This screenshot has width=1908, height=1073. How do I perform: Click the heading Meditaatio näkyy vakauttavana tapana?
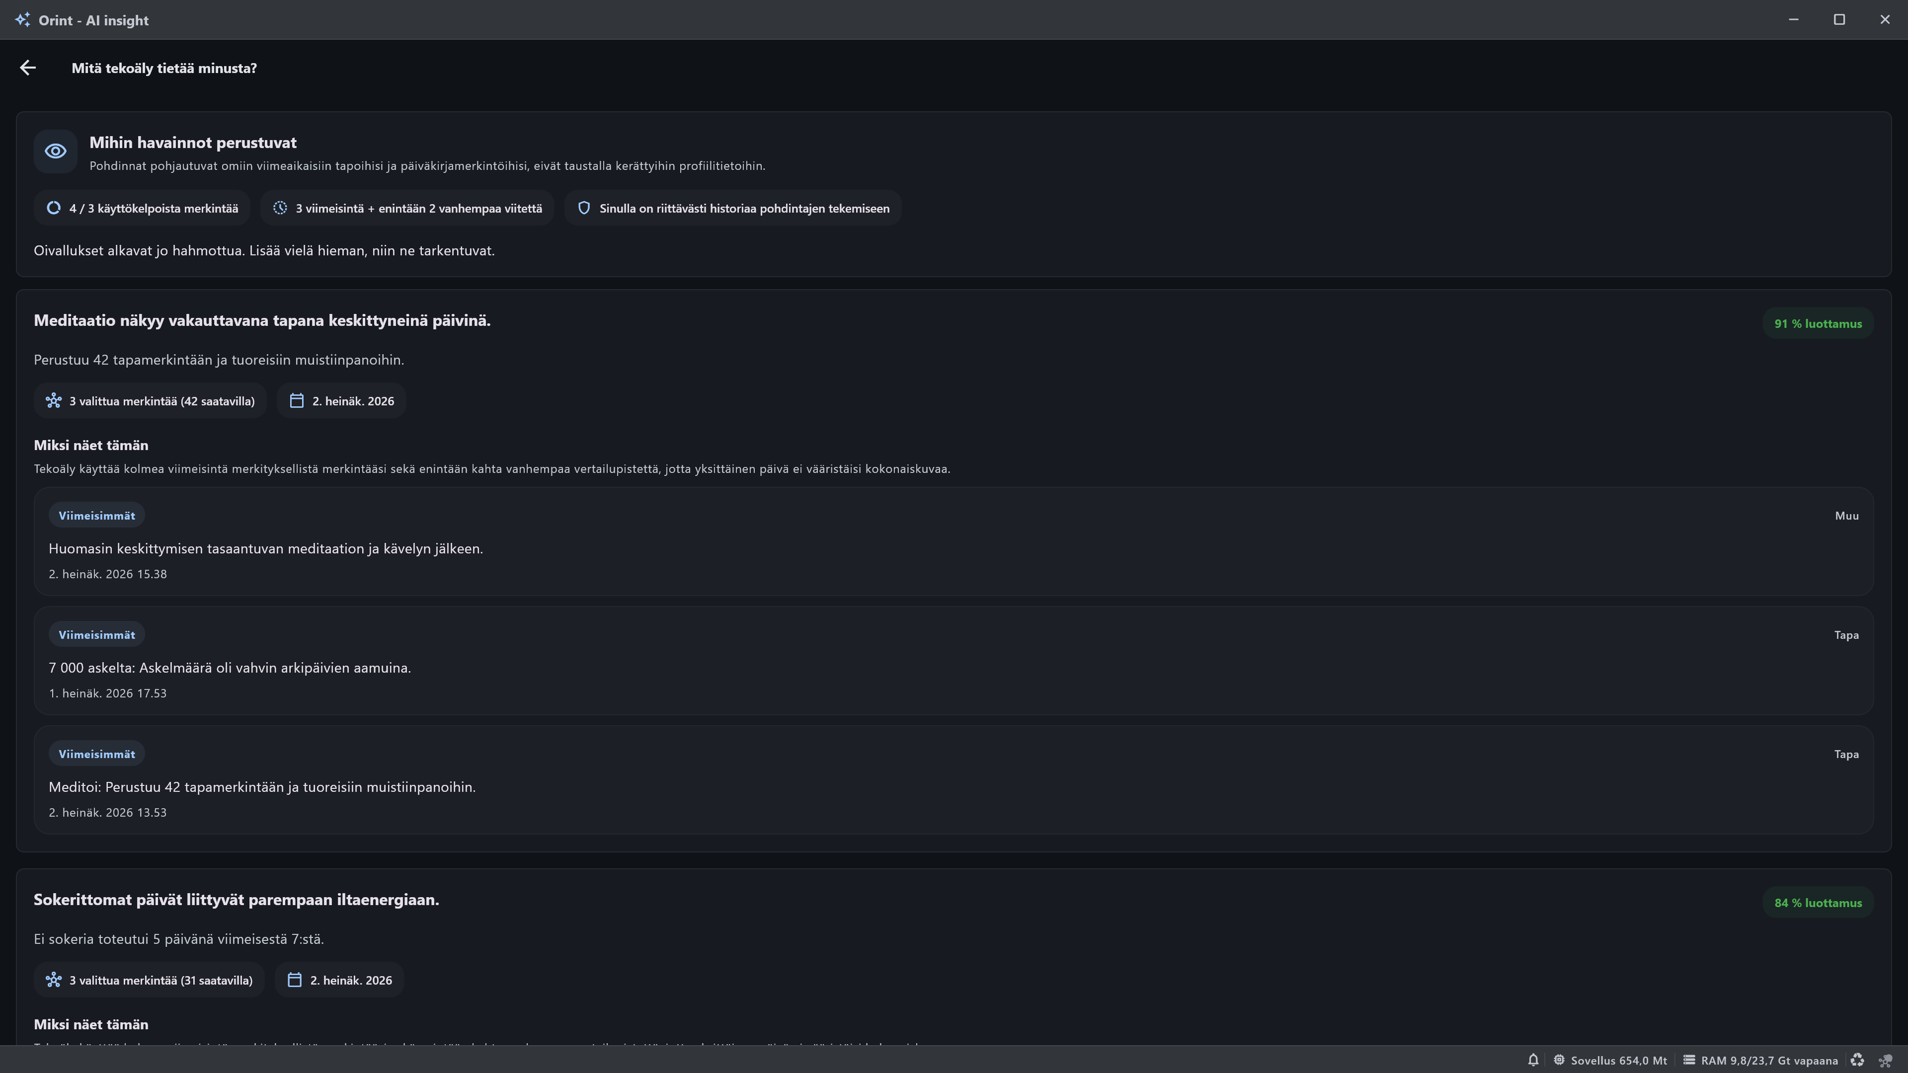262,320
